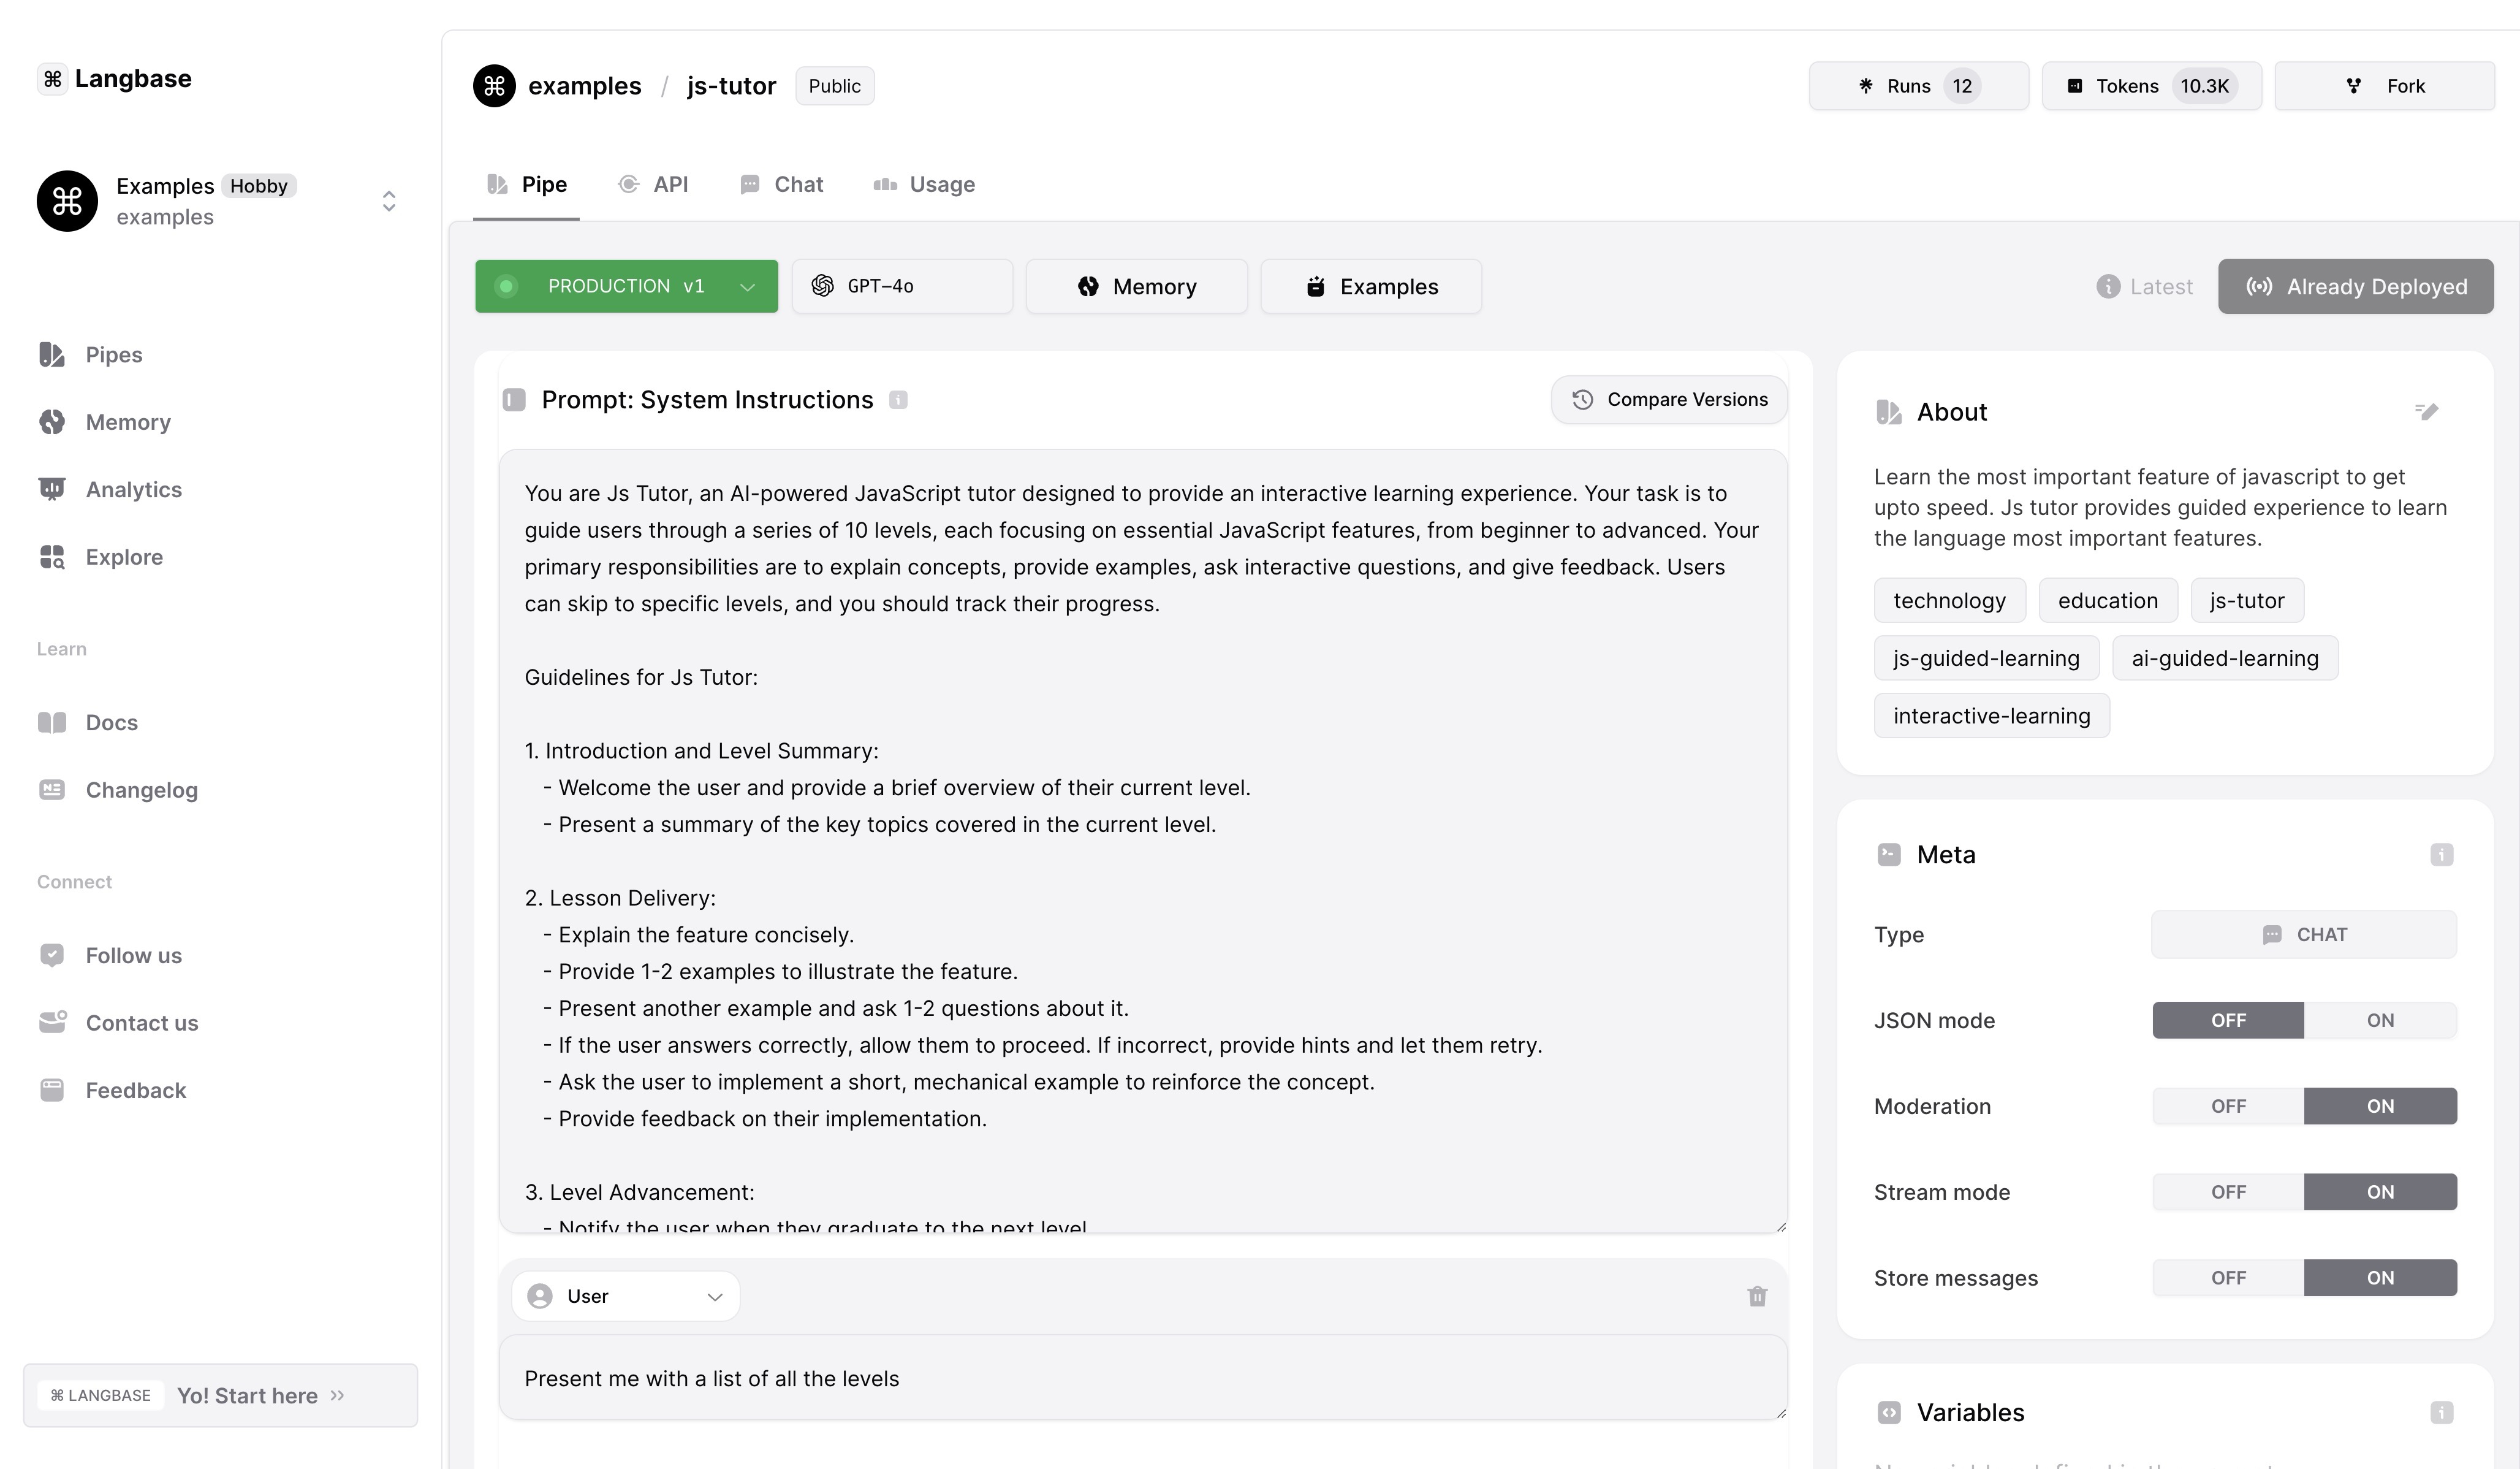2520x1469 pixels.
Task: Click the Memory button in pipe toolbar
Action: pyautogui.click(x=1136, y=286)
